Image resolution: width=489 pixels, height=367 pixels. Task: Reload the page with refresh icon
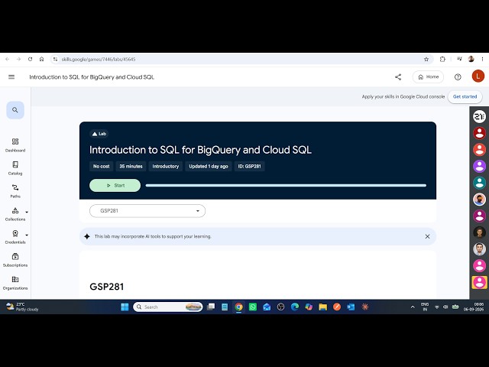point(30,59)
